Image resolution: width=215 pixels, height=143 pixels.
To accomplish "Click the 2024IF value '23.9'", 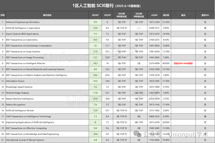I will point(95,99).
